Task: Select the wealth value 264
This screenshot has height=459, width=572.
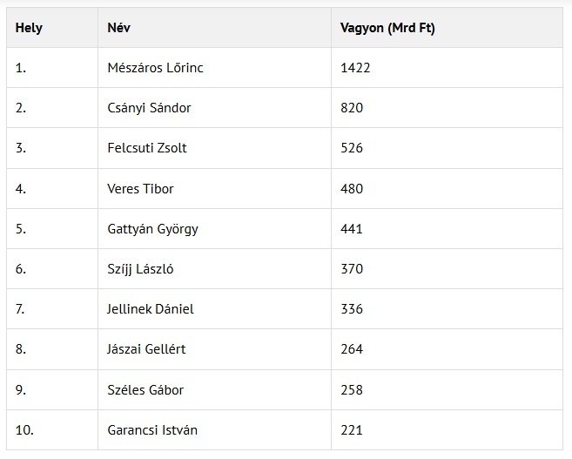Action: 353,349
